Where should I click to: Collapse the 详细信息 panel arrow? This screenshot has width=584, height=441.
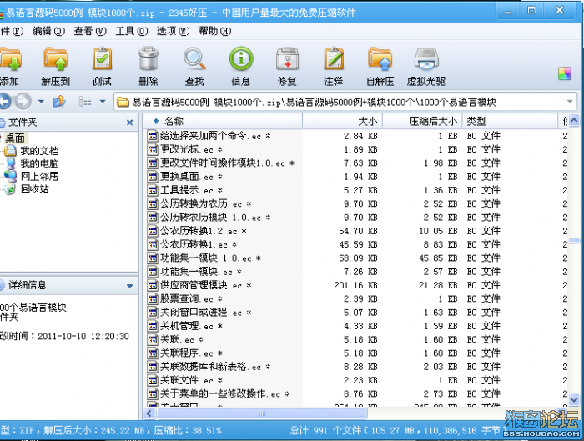129,286
